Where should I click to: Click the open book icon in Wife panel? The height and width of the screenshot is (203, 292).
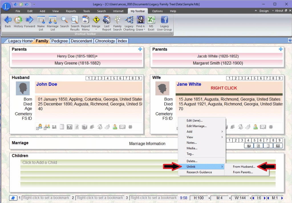263,127
